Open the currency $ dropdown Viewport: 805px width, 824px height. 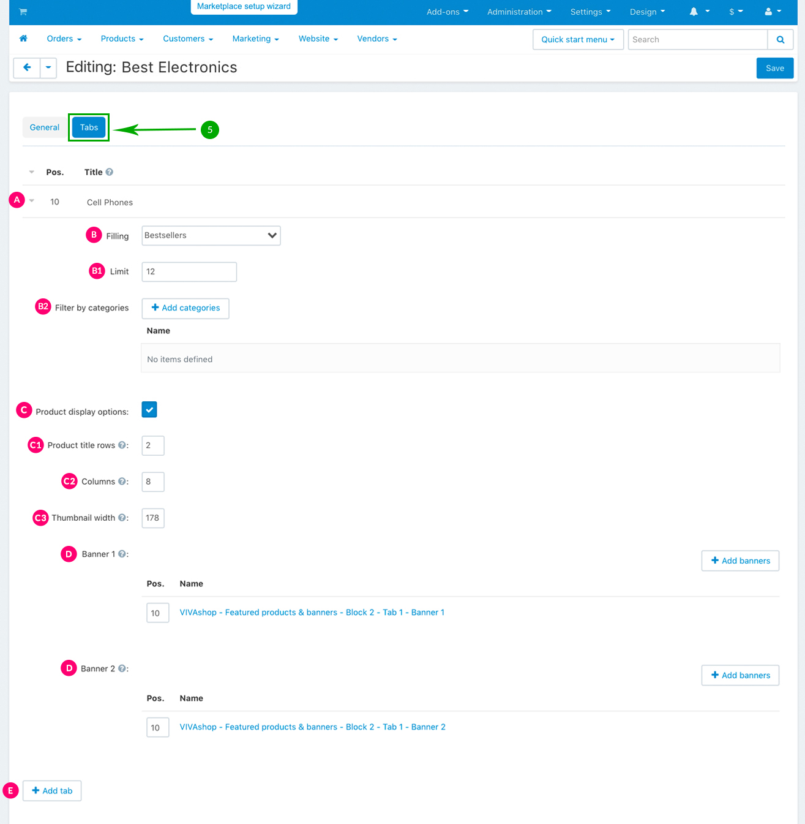[x=735, y=12]
